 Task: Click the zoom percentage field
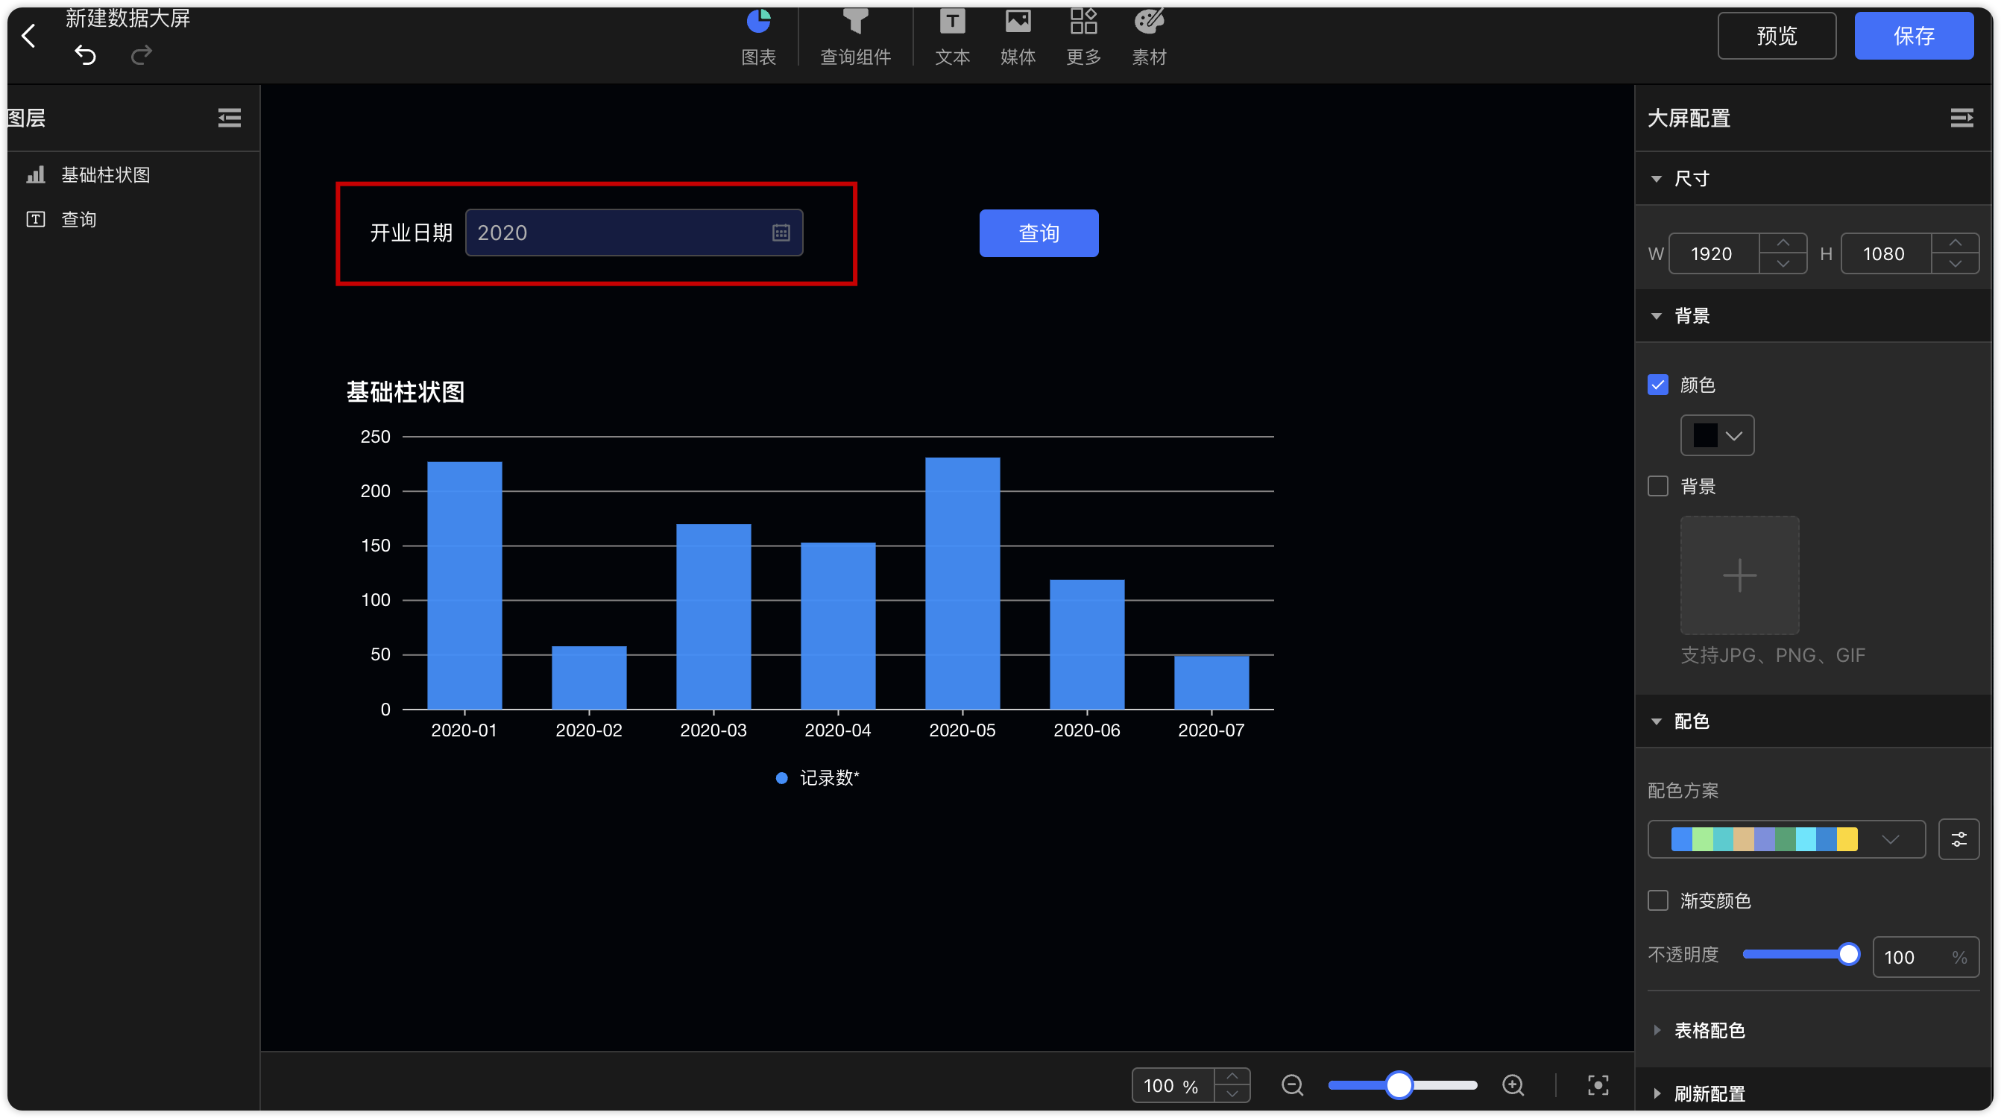click(1172, 1084)
